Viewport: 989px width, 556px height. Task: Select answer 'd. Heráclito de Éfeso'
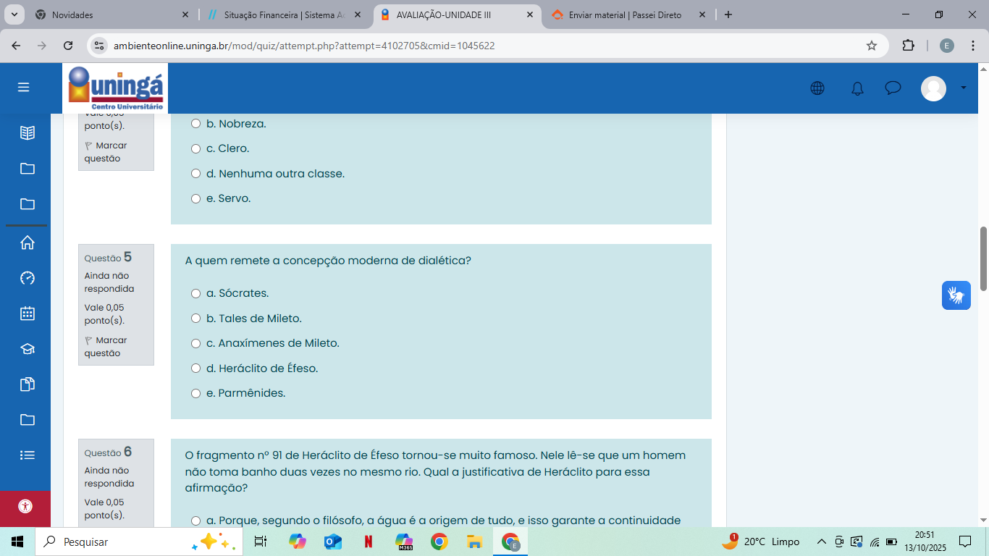(x=195, y=368)
